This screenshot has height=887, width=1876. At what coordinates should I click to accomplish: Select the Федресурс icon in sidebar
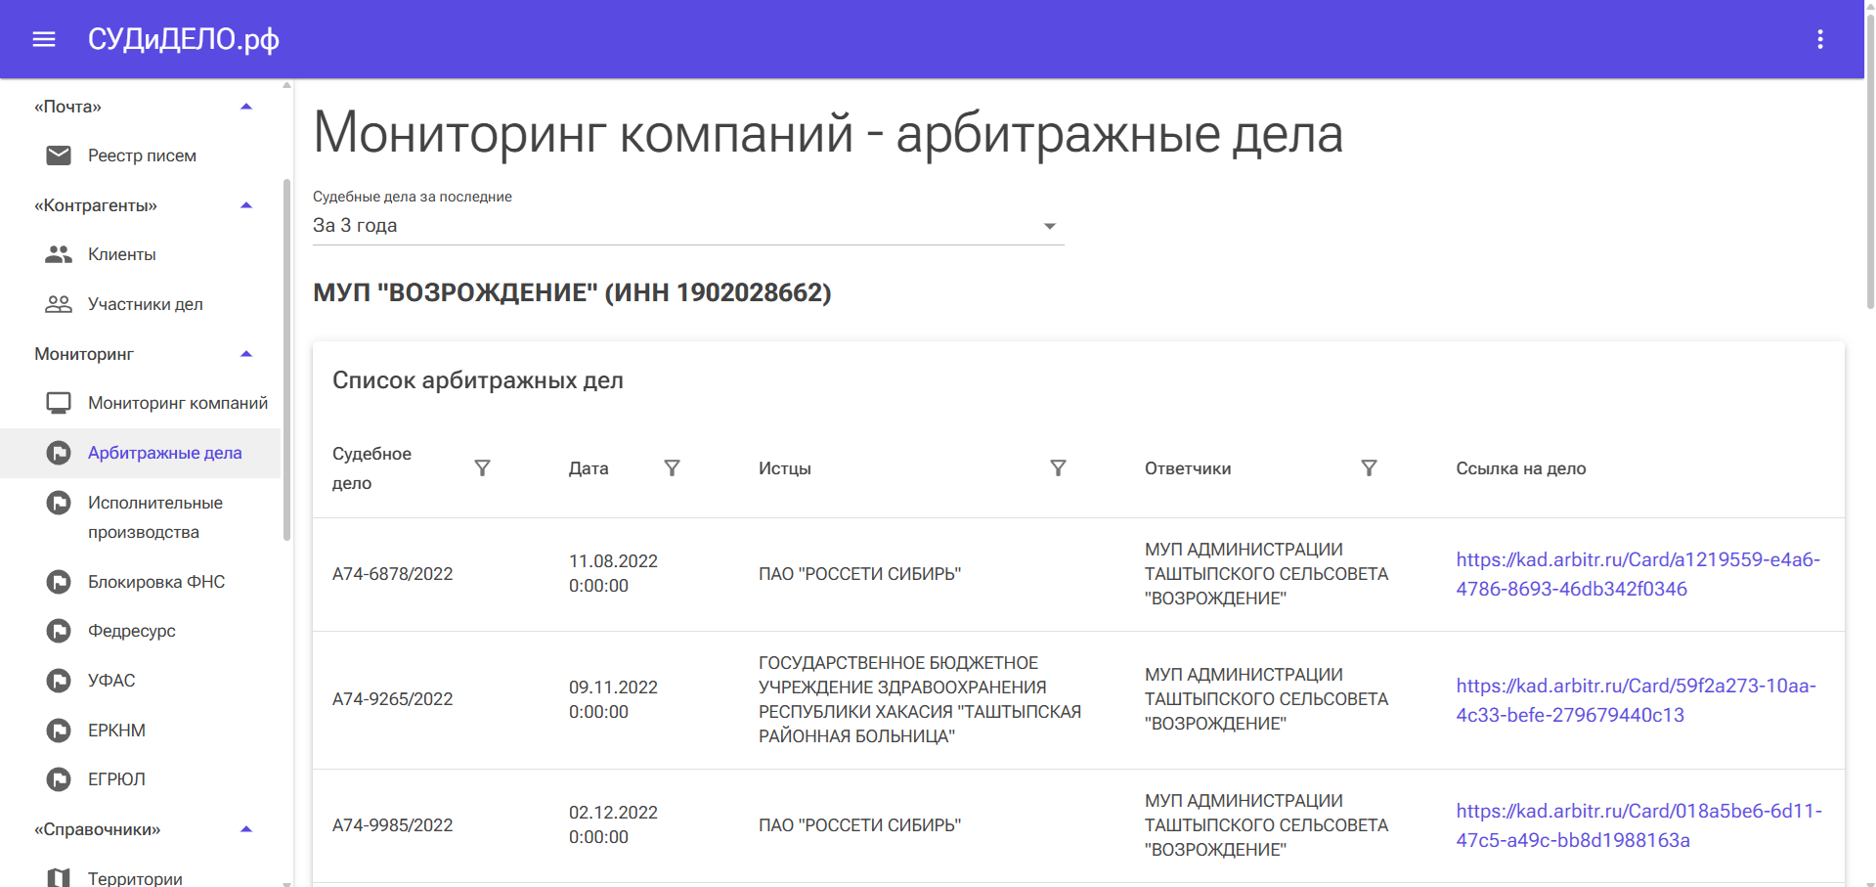[59, 631]
